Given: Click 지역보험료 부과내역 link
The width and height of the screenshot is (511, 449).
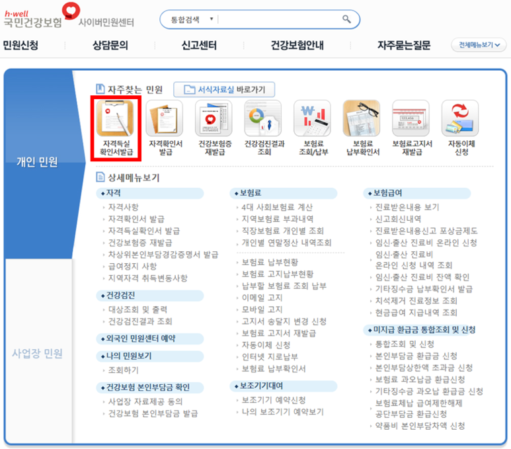Looking at the screenshot, I should 278,219.
